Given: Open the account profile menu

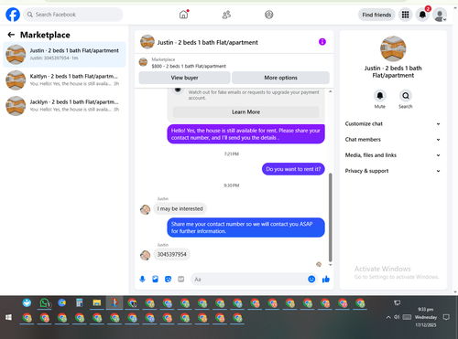Looking at the screenshot, I should (x=440, y=15).
